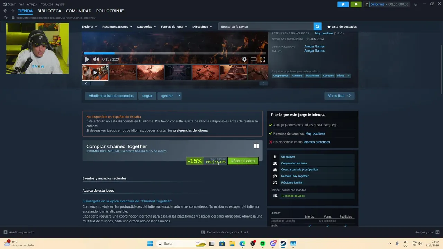Open trailer settings gear icon
The image size is (443, 249).
(244, 59)
